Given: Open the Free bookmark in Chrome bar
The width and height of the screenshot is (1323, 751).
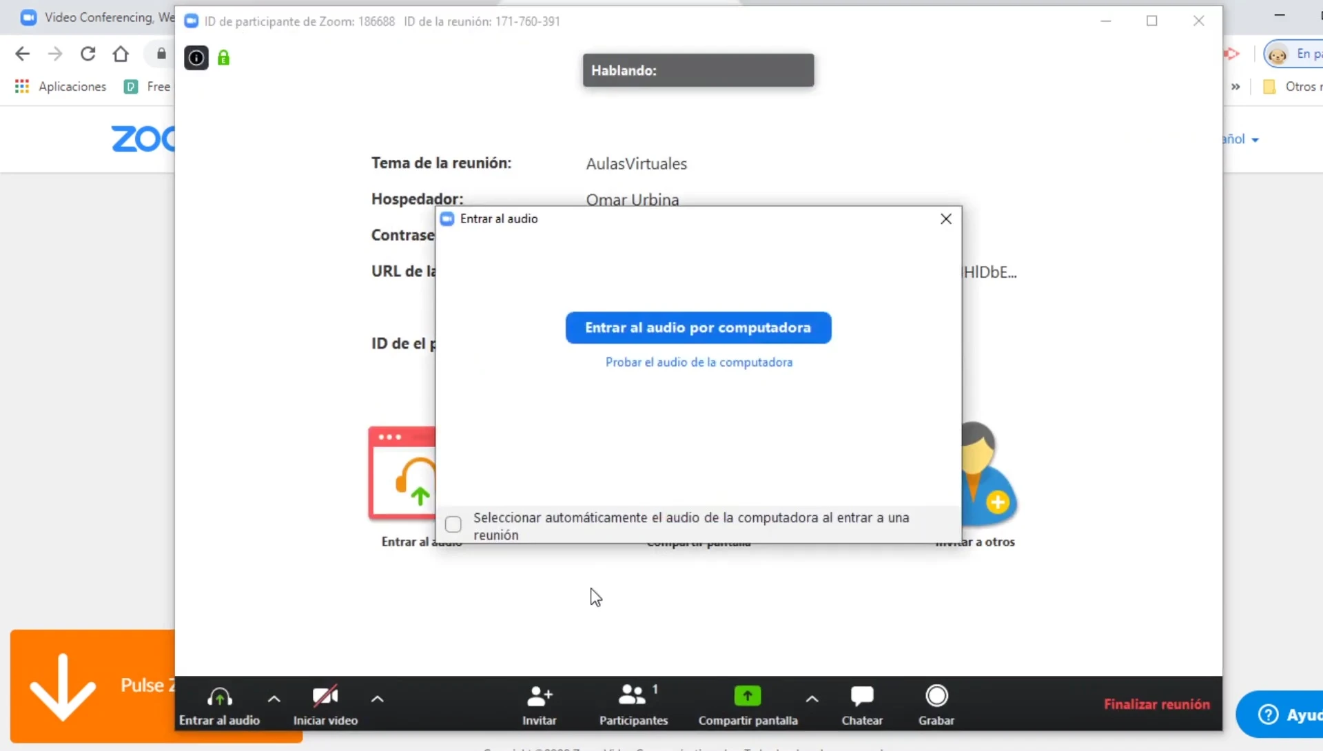Looking at the screenshot, I should [x=147, y=86].
